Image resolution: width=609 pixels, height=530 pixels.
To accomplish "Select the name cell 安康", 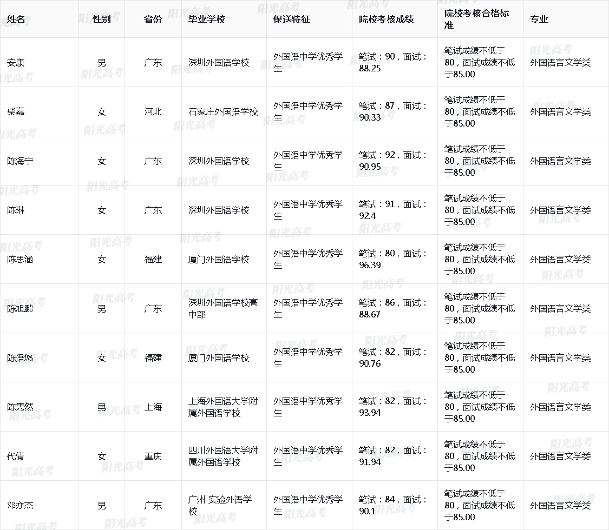I will tap(16, 62).
